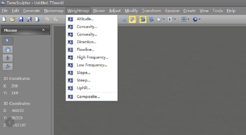Click the Save As icon with pencil
246x135 pixels.
(29, 19)
